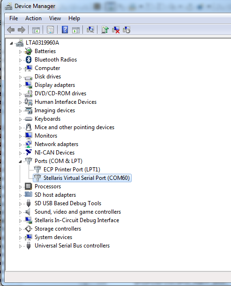Open the Properties toolbar icon
Image resolution: width=231 pixels, height=286 pixels.
click(51, 30)
